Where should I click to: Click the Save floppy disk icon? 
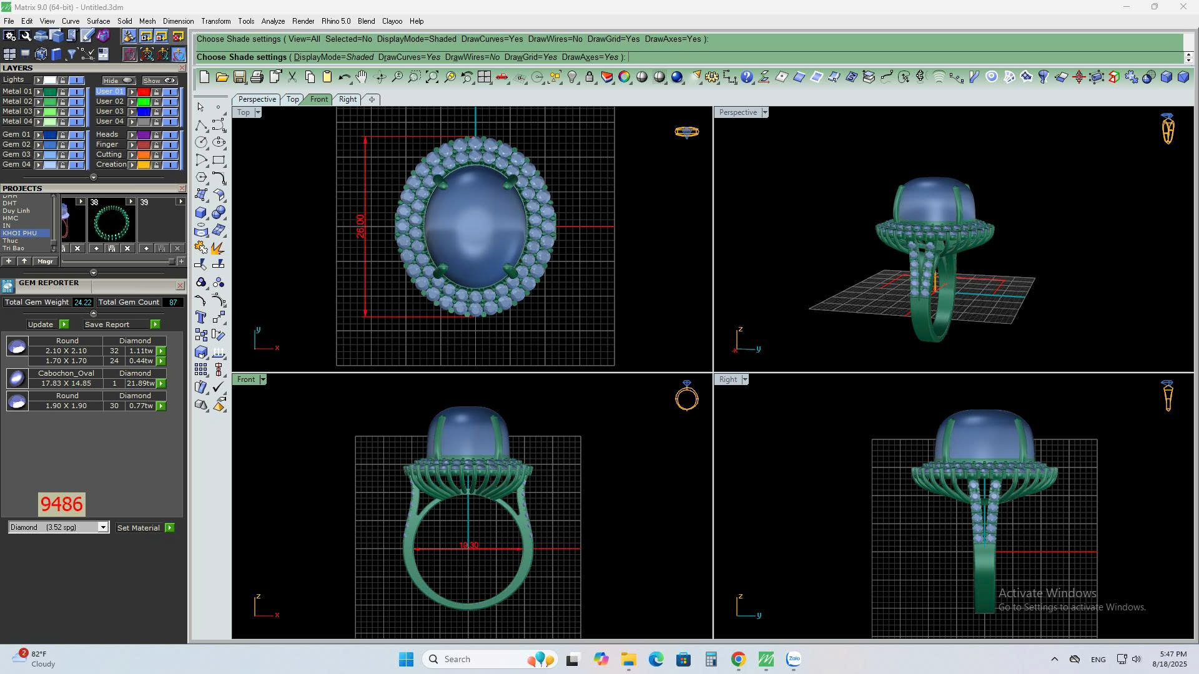tap(239, 77)
